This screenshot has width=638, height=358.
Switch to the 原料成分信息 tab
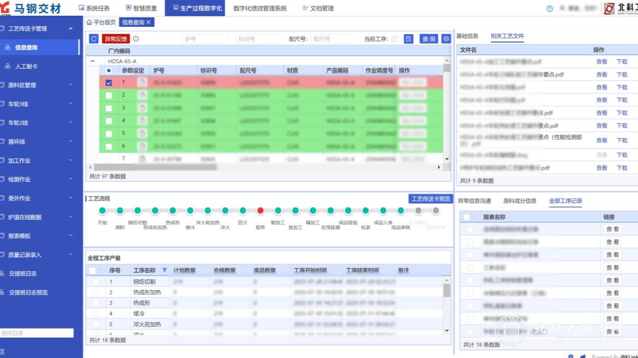[x=519, y=201]
